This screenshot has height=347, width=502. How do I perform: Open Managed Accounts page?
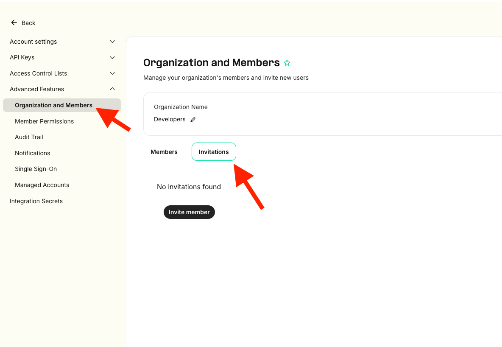tap(42, 185)
